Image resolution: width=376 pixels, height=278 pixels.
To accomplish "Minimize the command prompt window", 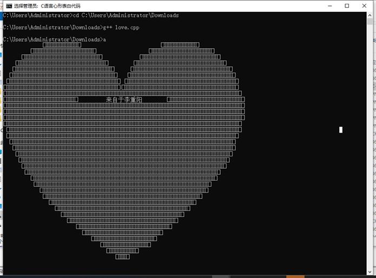I will 330,6.
